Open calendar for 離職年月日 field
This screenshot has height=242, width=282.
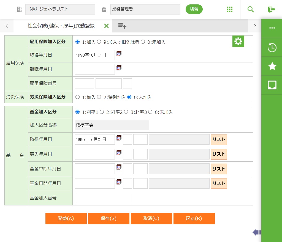point(119,68)
